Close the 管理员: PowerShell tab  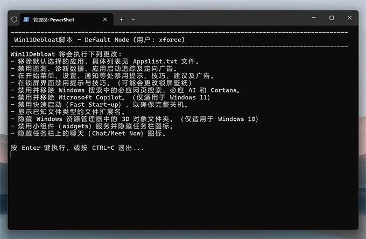click(105, 19)
